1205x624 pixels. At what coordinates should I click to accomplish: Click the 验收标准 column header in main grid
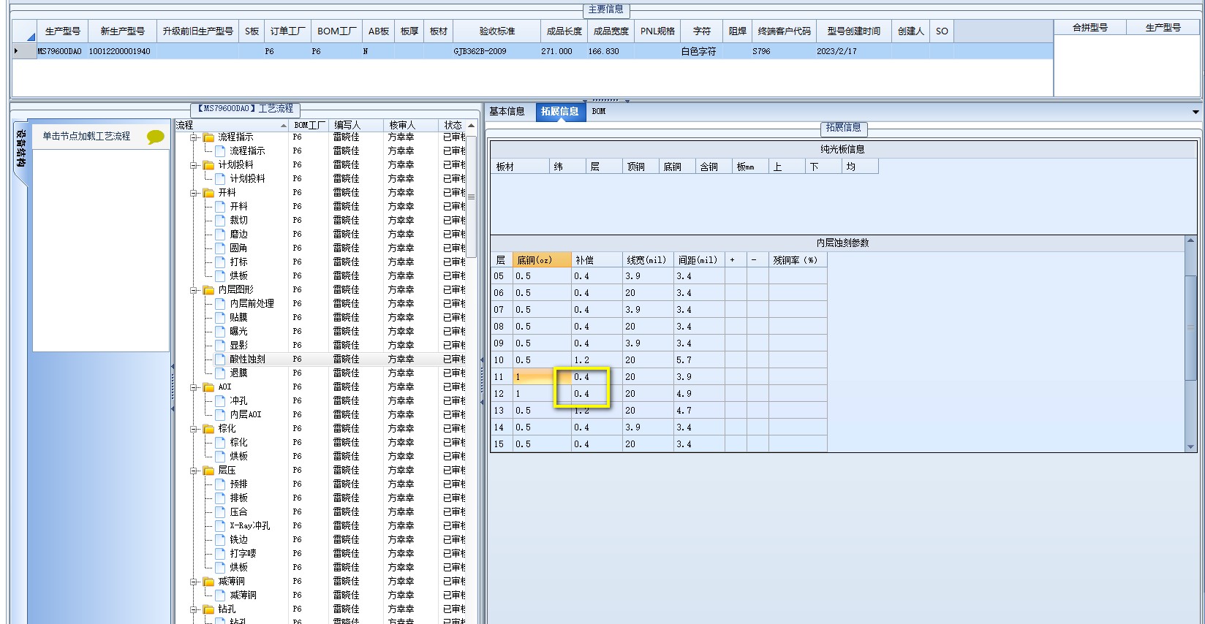pyautogui.click(x=497, y=31)
